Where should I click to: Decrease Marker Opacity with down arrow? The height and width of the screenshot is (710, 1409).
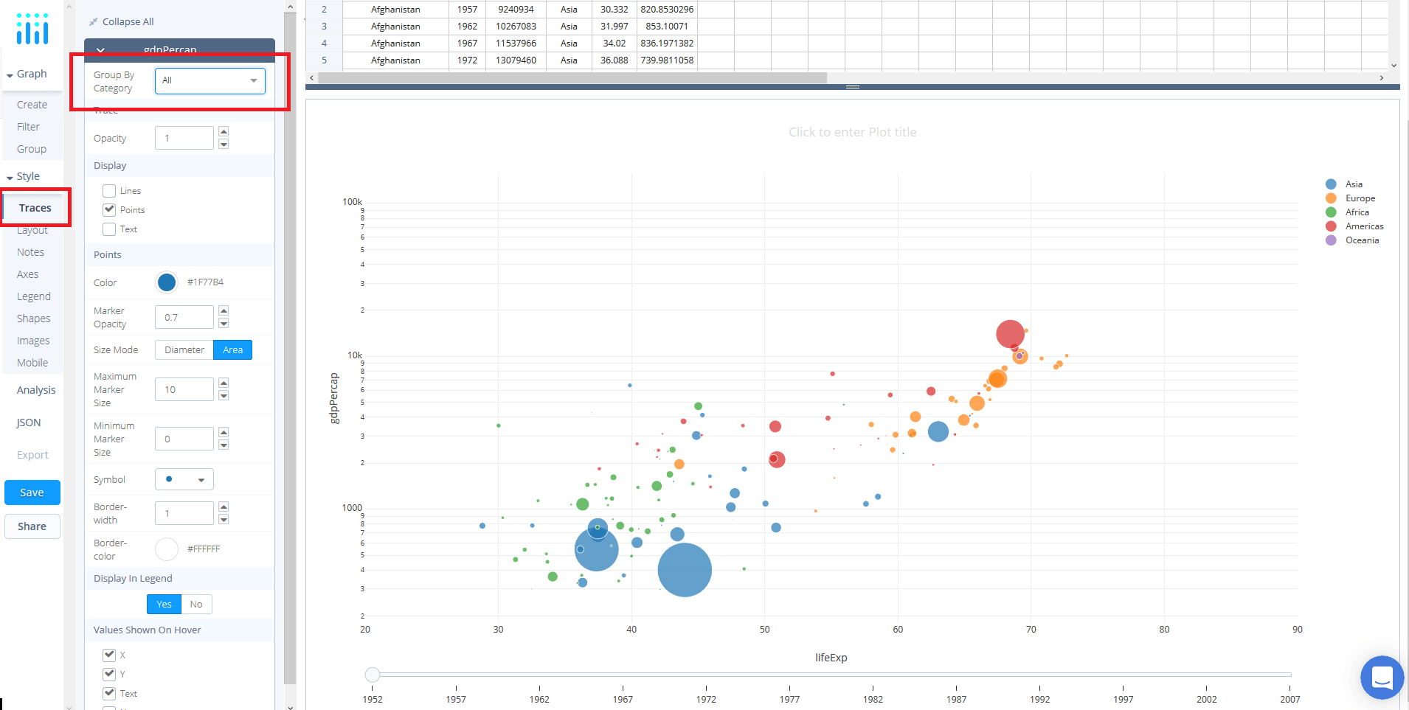click(224, 323)
